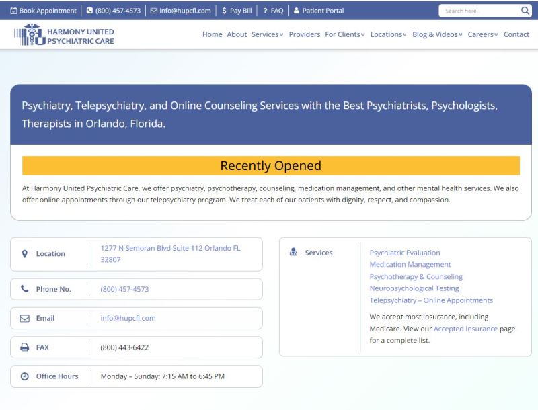Click the calendar icon beside Book Appointment

click(x=13, y=11)
